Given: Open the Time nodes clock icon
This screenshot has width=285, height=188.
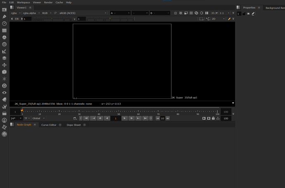Looking at the screenshot, I should (4, 24).
